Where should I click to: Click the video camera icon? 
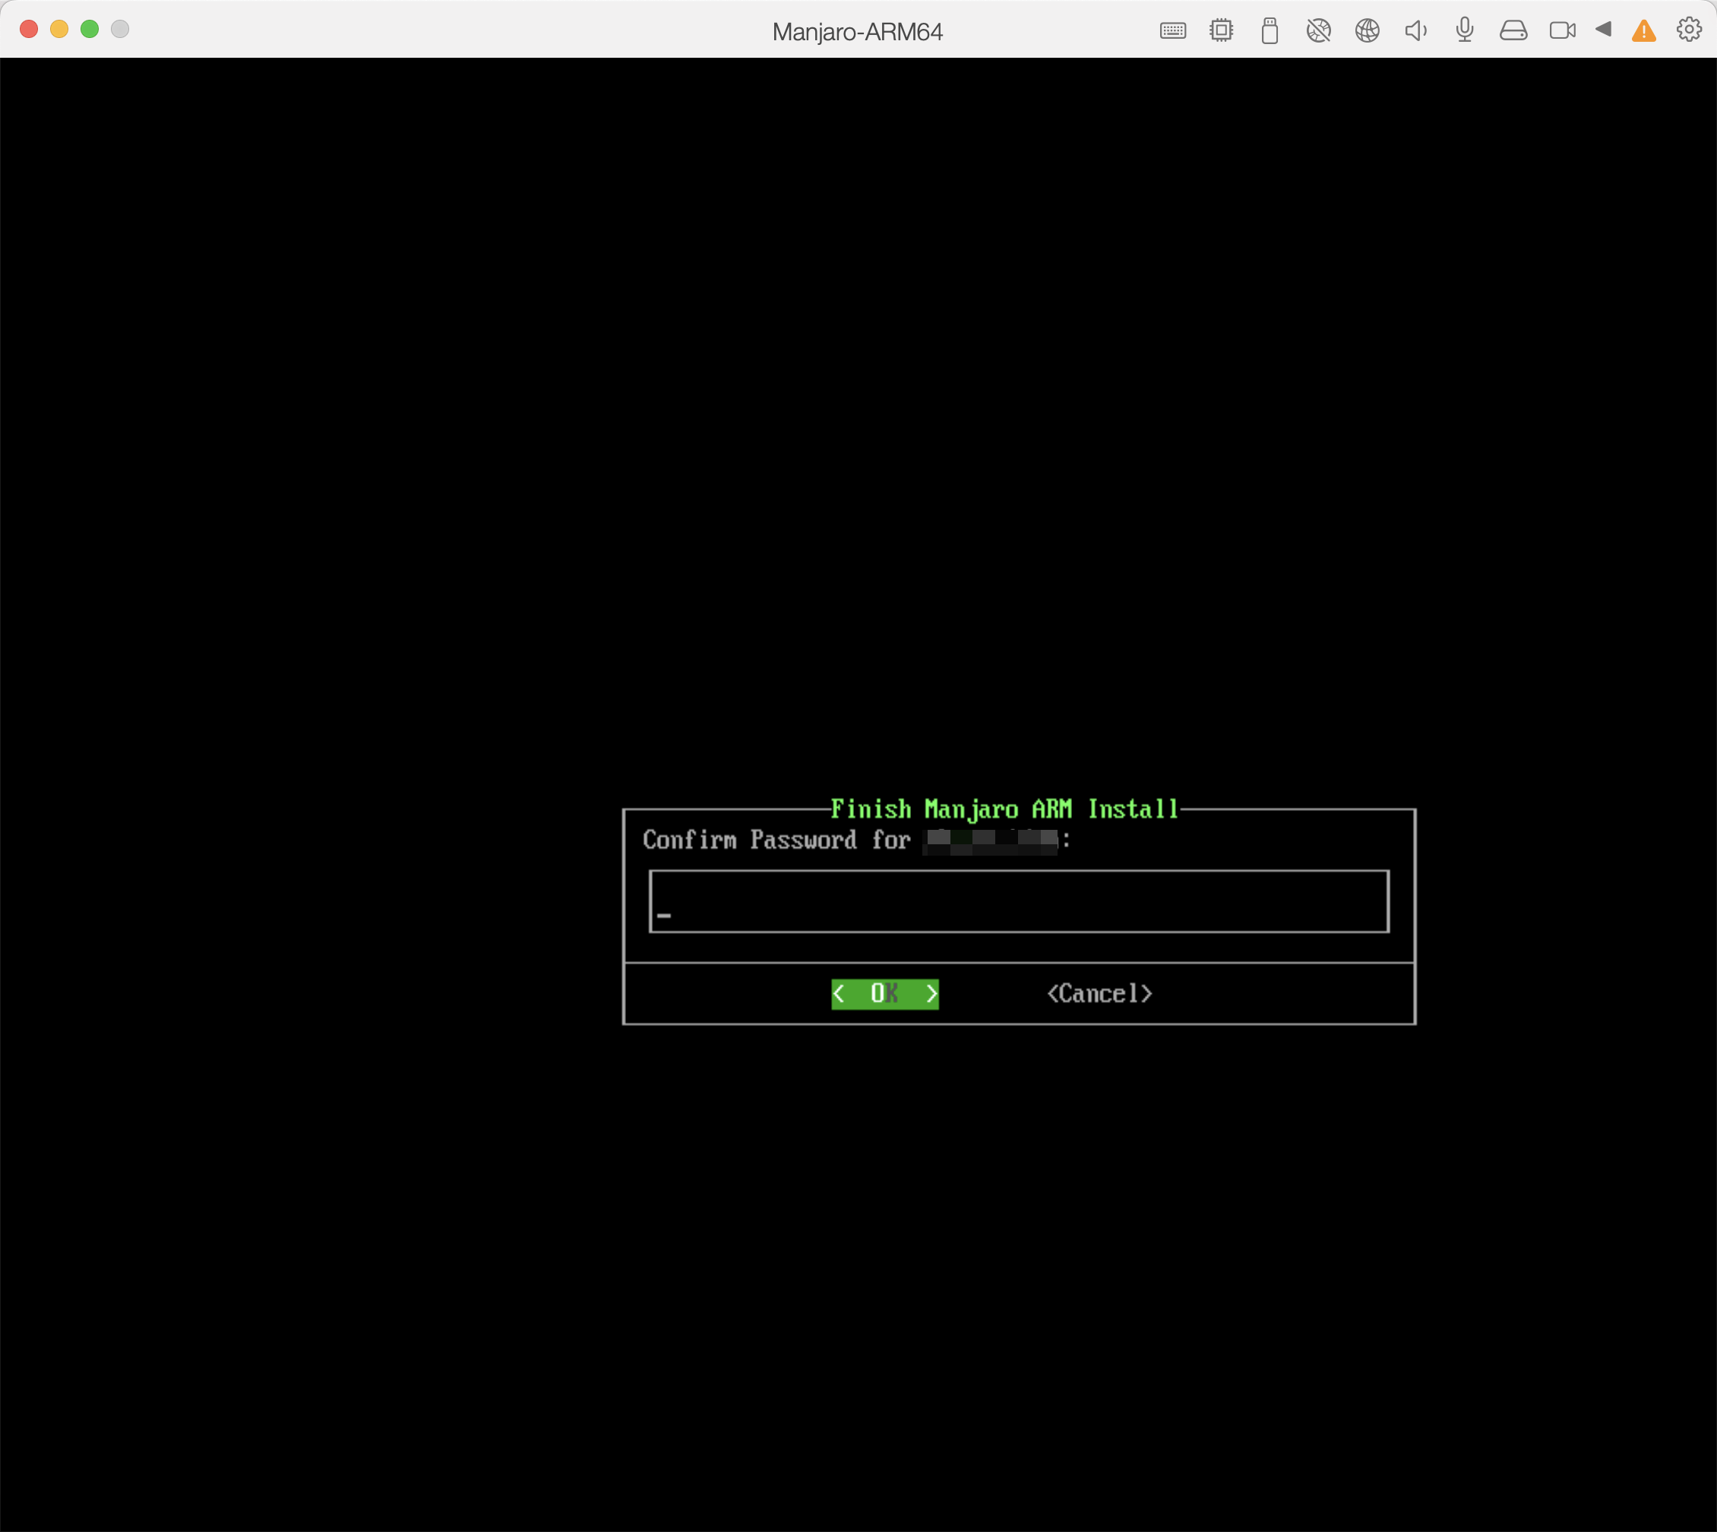1562,31
